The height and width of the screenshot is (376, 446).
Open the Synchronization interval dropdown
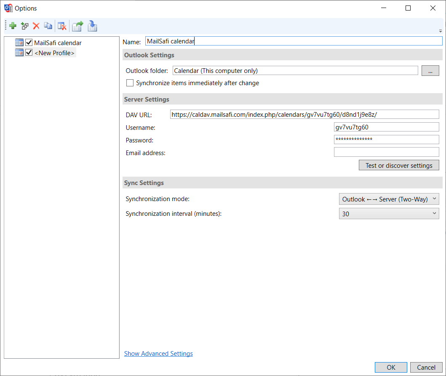[x=389, y=213]
